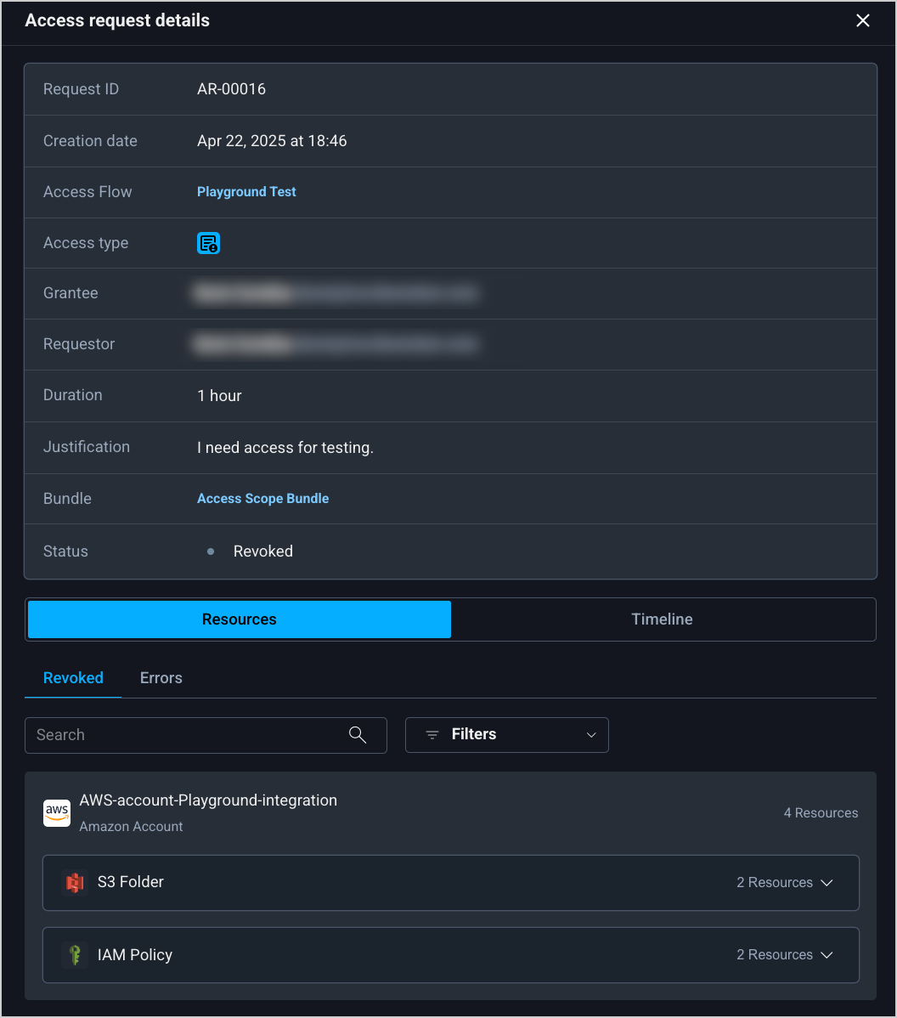
Task: Click the filter lines icon
Action: 432,735
